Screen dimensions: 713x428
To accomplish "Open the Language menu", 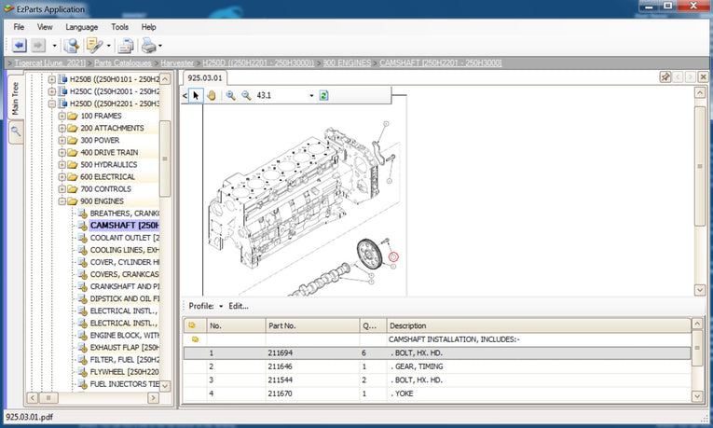I will (81, 27).
